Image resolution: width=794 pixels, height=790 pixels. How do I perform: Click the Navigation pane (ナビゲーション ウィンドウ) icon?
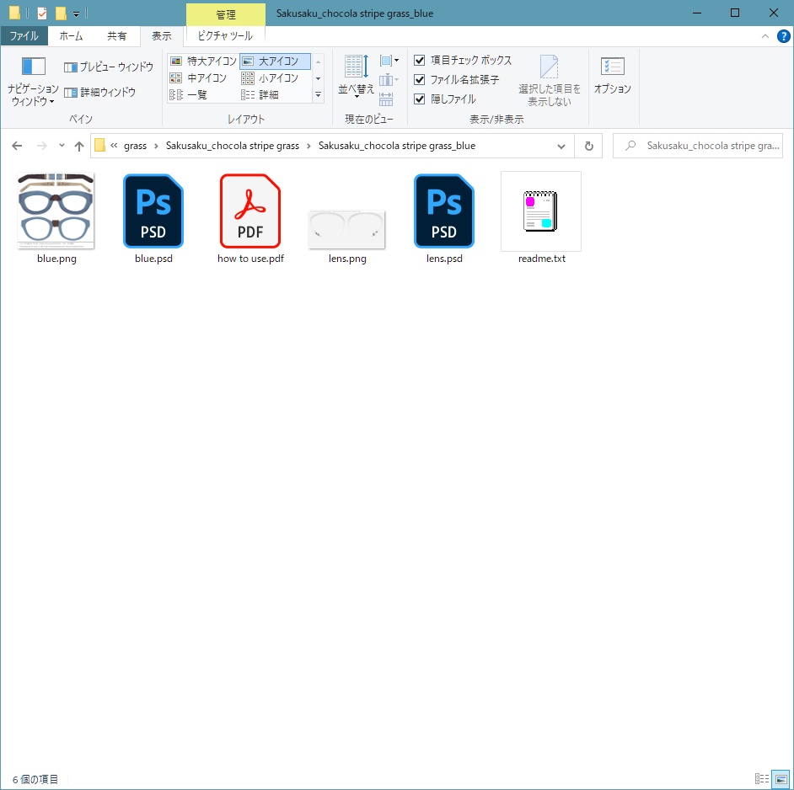(x=34, y=67)
